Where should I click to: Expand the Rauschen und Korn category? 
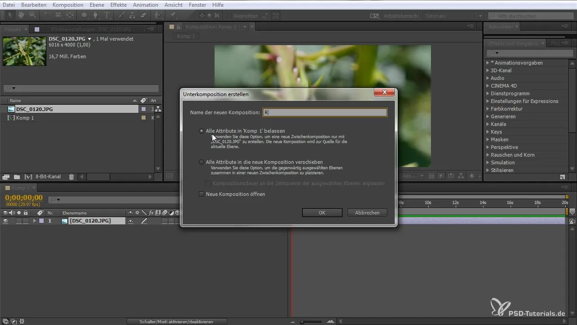(x=488, y=155)
